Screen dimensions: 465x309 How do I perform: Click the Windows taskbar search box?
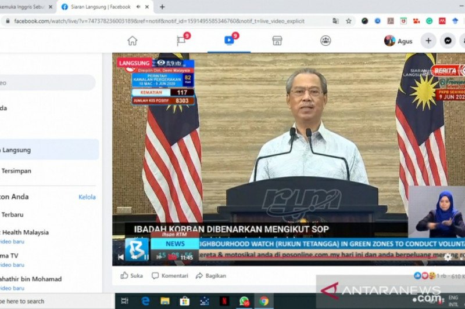(56, 301)
